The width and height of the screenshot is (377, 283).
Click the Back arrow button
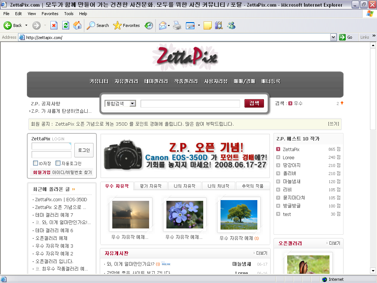[13, 25]
